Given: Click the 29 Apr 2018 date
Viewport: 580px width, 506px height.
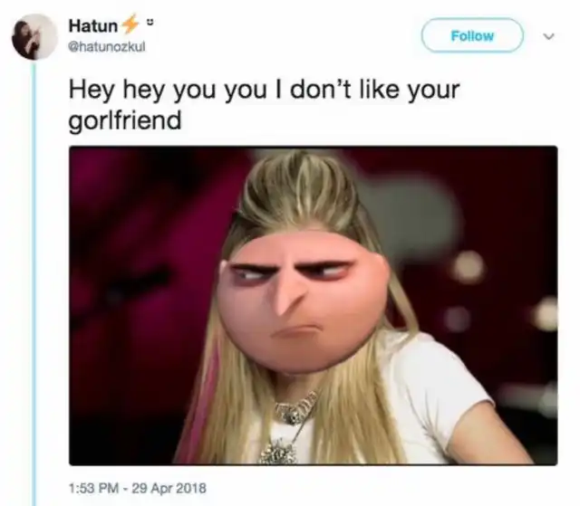Looking at the screenshot, I should 169,488.
